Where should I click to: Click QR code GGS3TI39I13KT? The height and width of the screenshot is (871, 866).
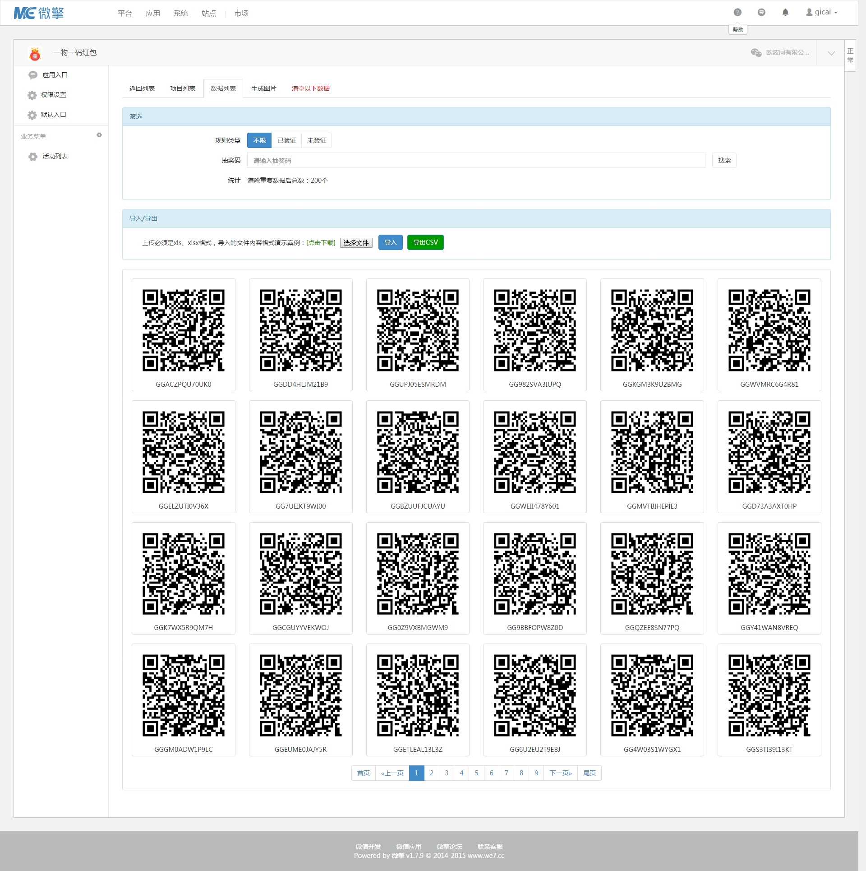[769, 695]
